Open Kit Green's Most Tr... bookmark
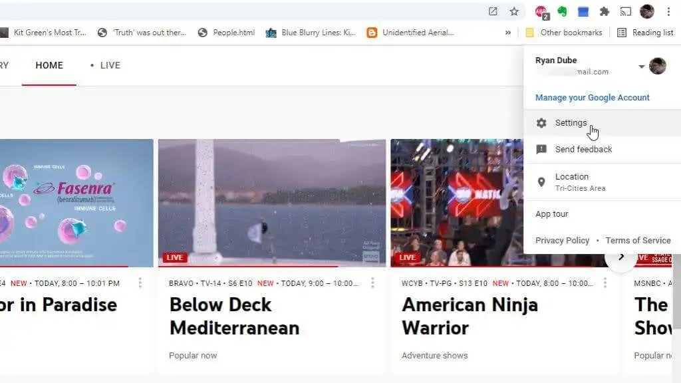 coord(43,33)
